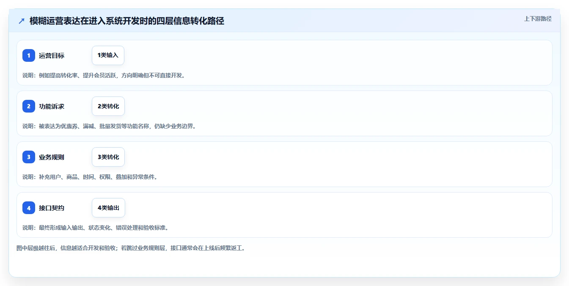Click the footnote starting 图中层级越往后
569x286 pixels.
coord(131,248)
